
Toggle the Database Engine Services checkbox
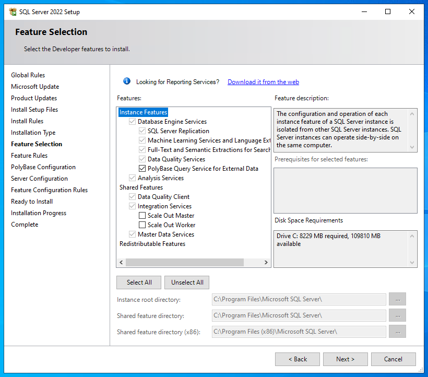[x=132, y=122]
